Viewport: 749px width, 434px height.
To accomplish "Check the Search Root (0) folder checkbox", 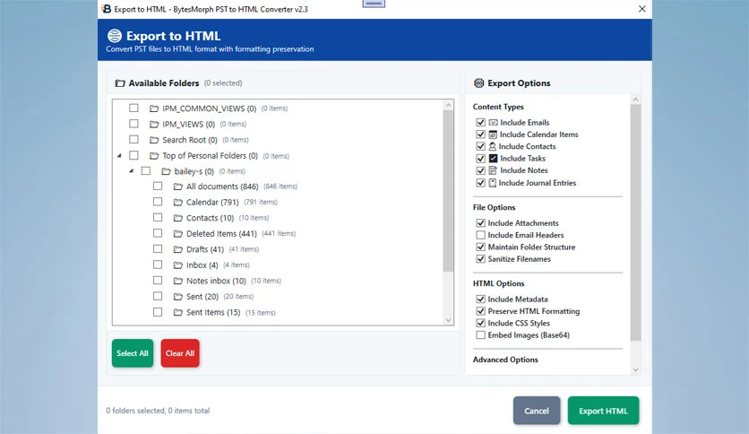I will tap(133, 140).
